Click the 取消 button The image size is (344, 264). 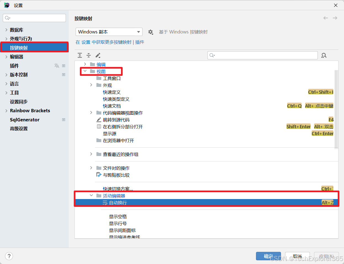point(297,256)
